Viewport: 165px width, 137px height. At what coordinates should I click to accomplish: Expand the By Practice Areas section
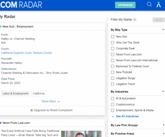pyautogui.click(x=163, y=134)
